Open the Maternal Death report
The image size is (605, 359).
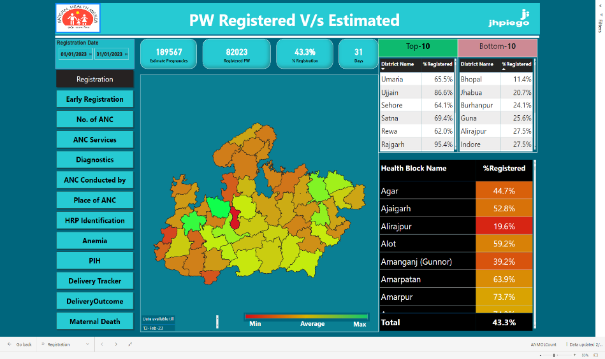point(94,321)
